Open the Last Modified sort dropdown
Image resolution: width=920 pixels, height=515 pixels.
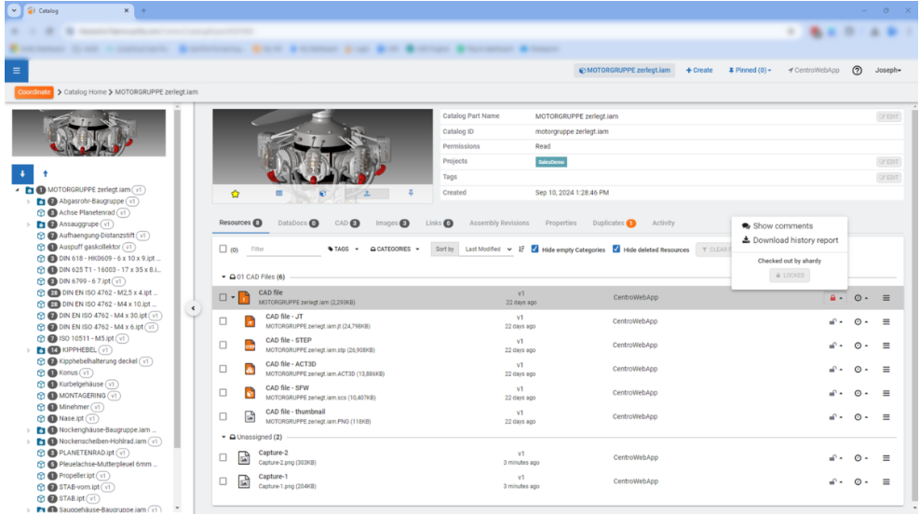click(x=488, y=250)
